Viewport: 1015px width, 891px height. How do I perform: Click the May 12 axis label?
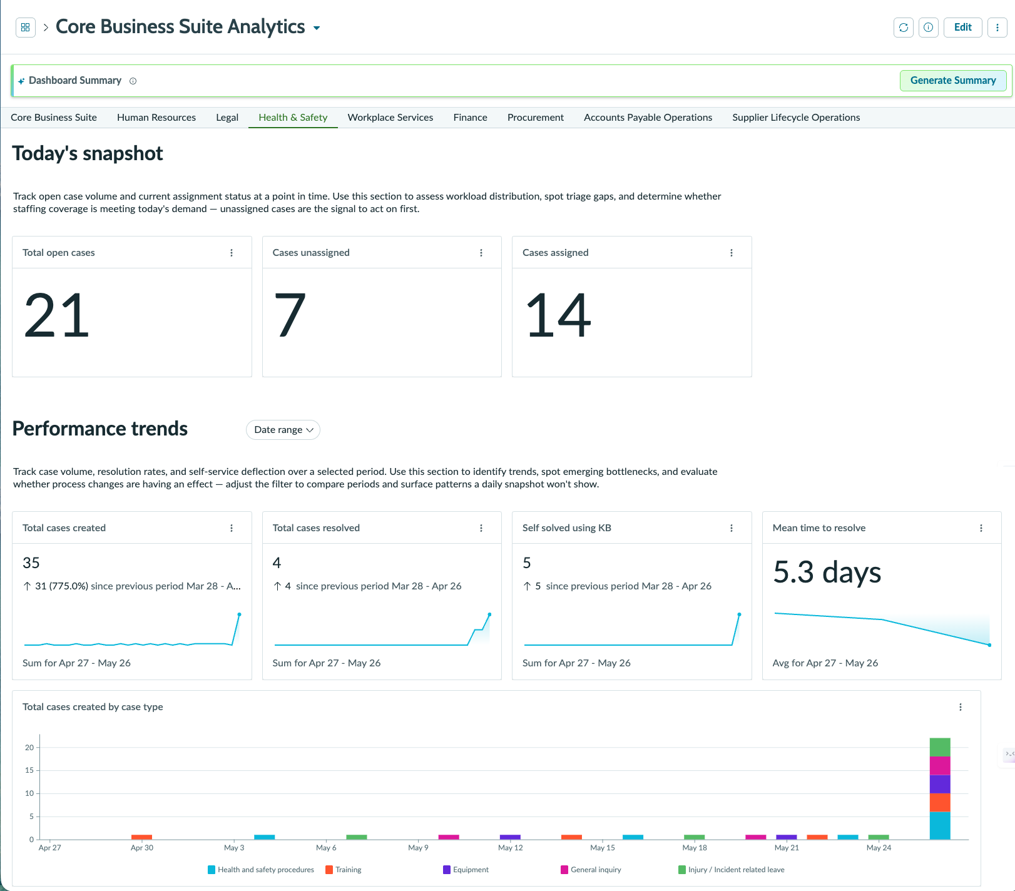(510, 848)
